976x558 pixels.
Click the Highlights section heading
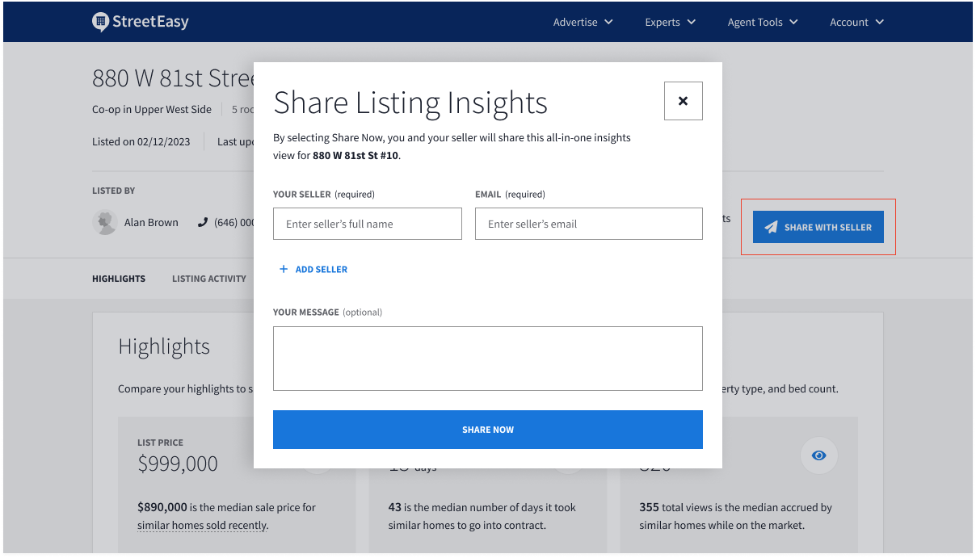164,346
